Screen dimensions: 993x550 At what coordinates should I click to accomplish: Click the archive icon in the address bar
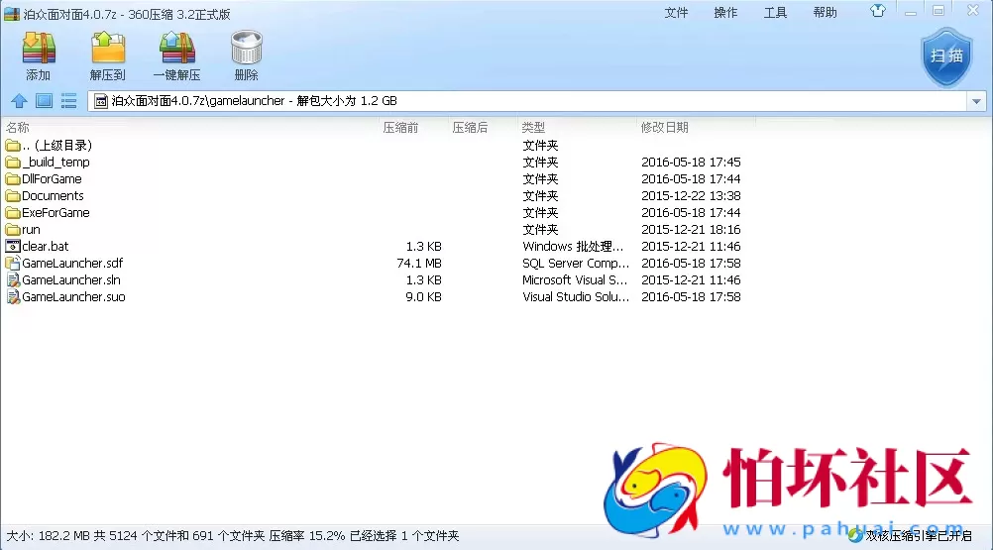click(101, 101)
